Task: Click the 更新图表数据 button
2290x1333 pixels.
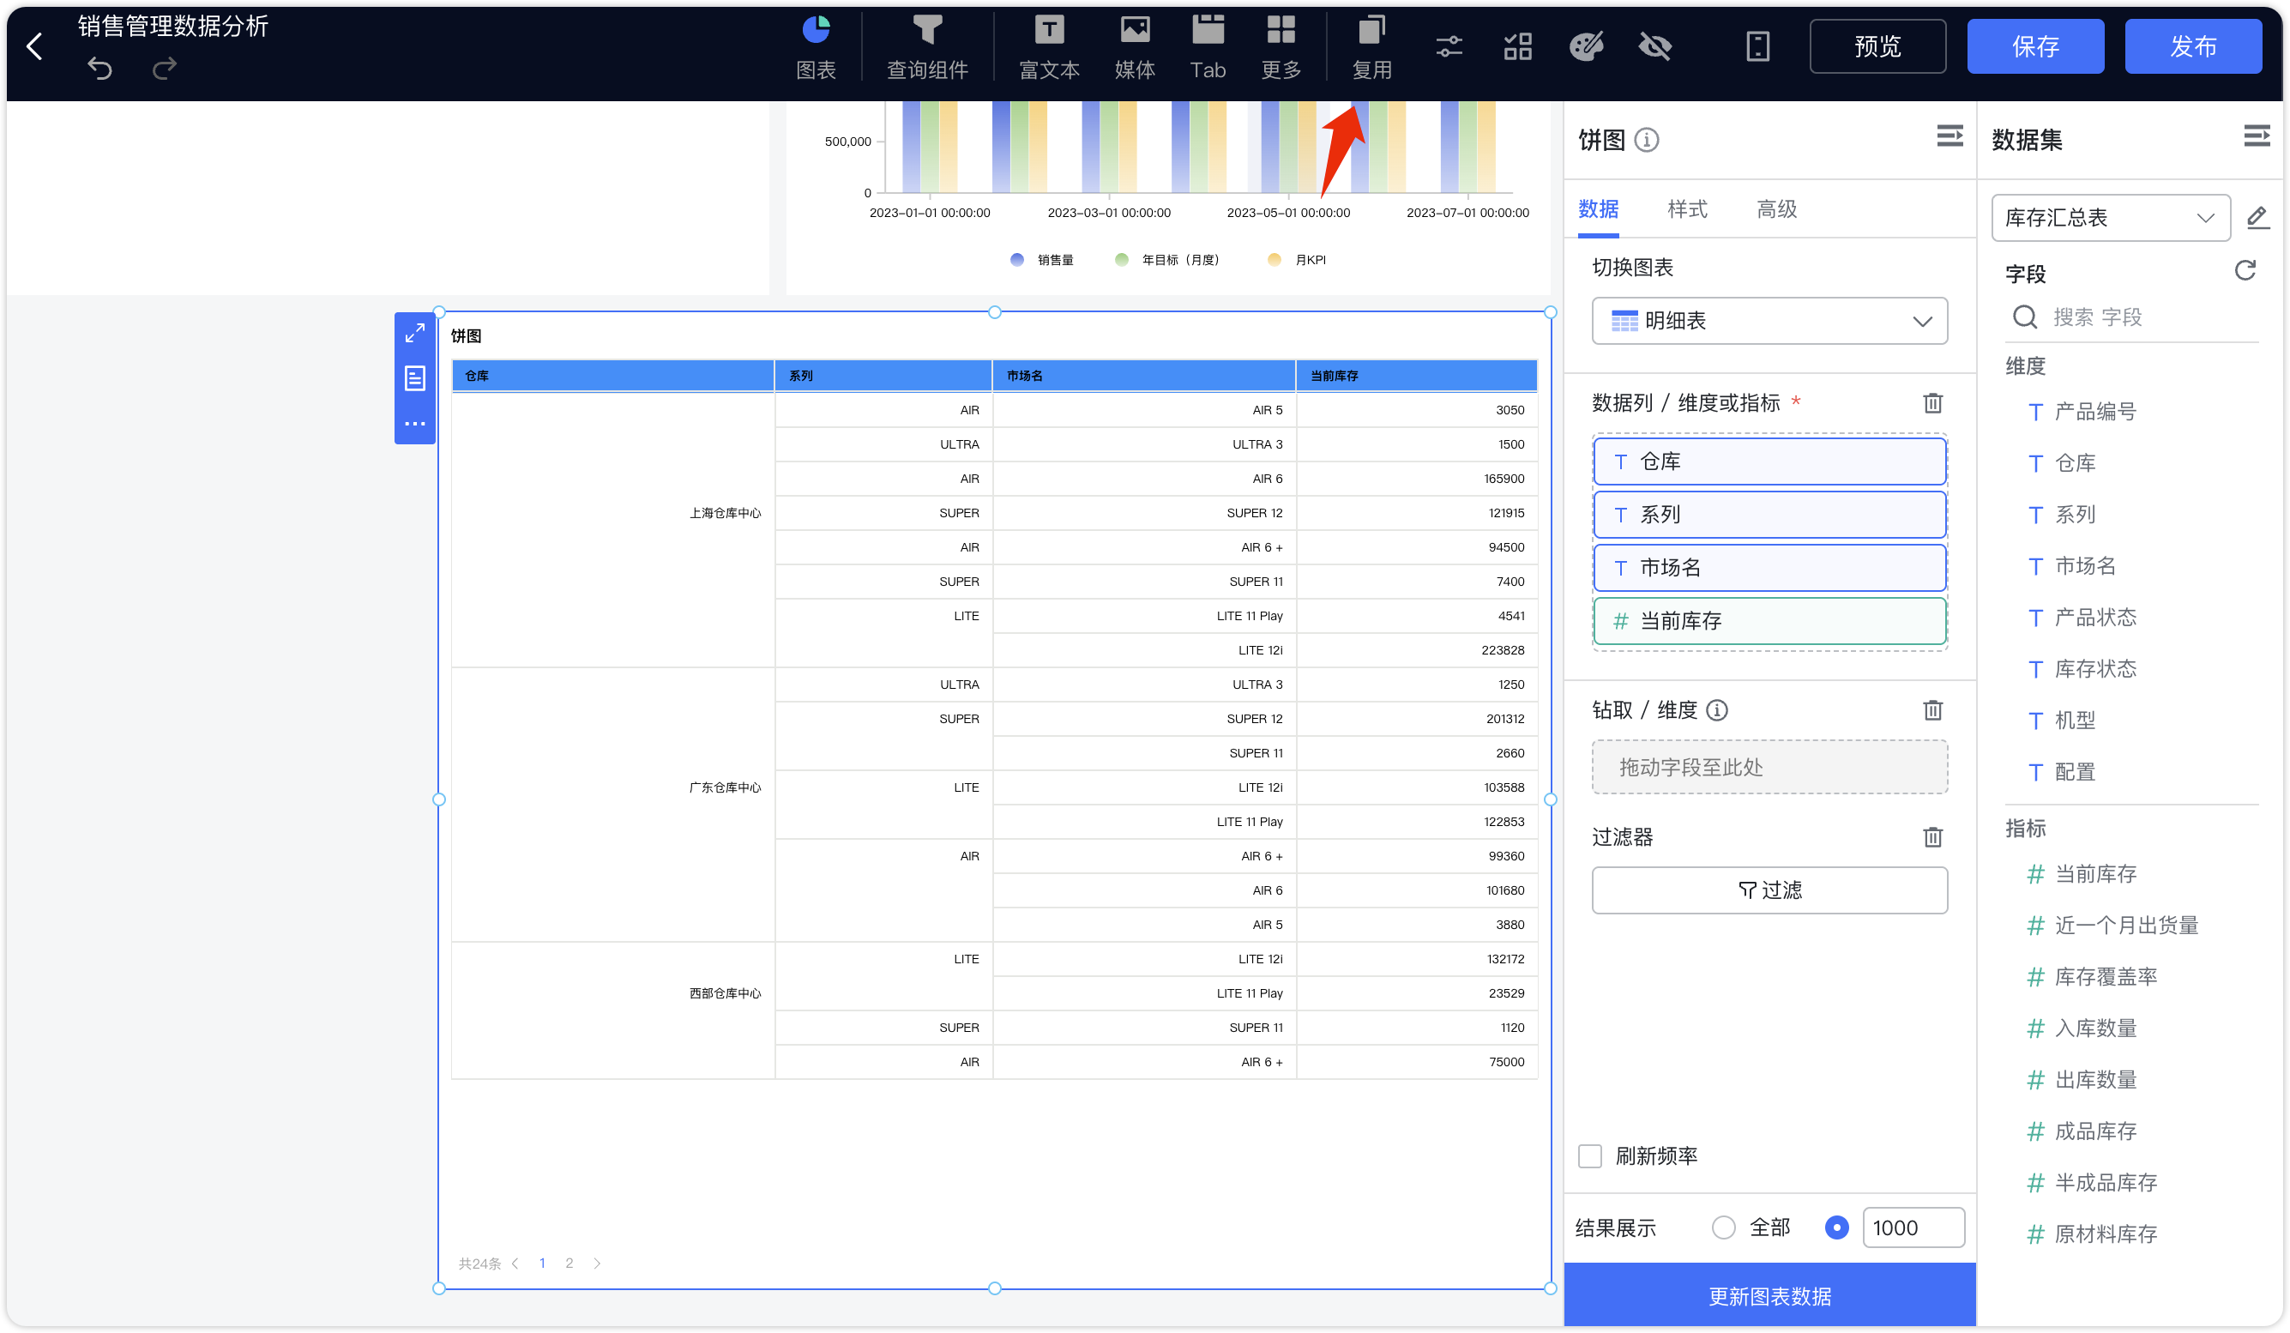Action: (x=1769, y=1296)
